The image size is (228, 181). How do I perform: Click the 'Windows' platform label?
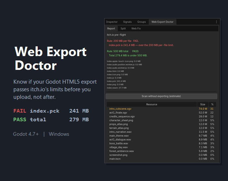[x=59, y=134]
